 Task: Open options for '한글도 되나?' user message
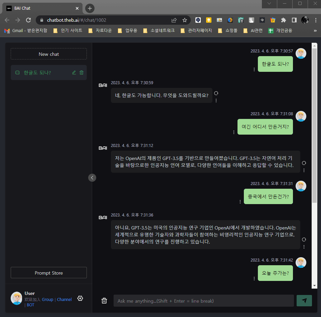coord(254,69)
